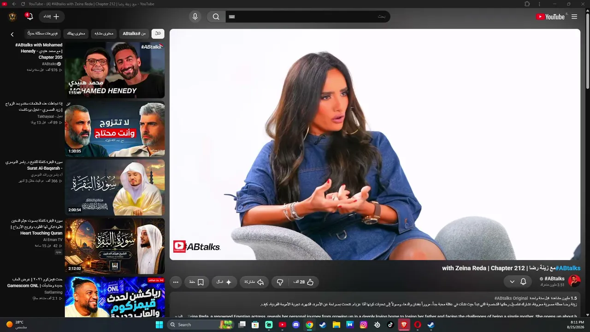Open Windows Start menu

click(x=159, y=325)
